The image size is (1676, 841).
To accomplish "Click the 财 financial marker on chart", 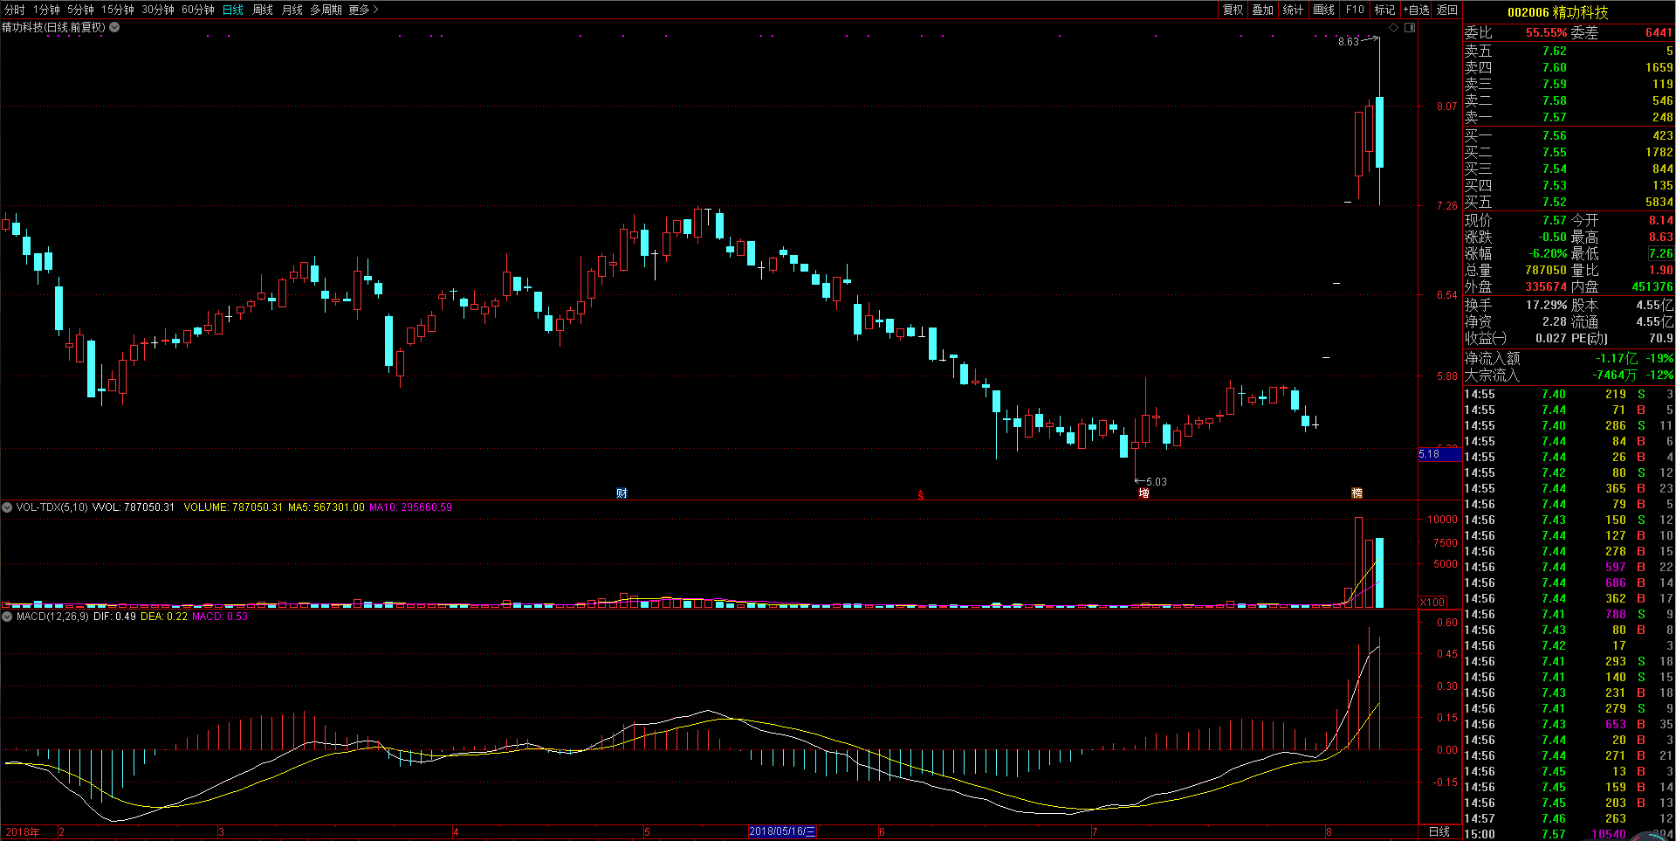I will [622, 493].
